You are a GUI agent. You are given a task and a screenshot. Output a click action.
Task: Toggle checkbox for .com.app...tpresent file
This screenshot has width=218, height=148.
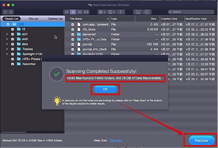point(72,24)
